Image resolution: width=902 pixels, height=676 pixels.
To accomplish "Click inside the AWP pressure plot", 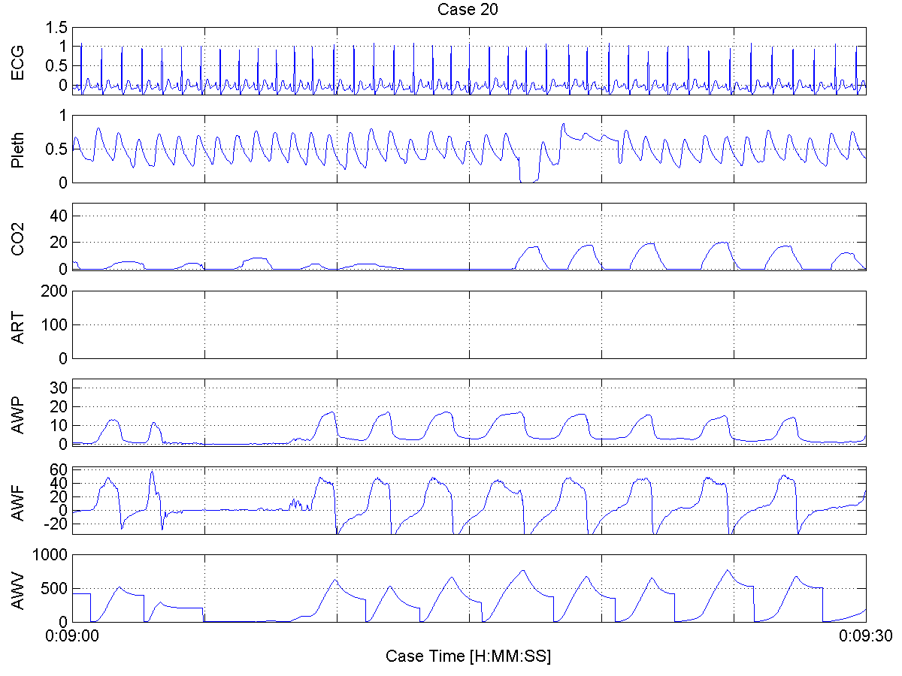I will 469,412.
